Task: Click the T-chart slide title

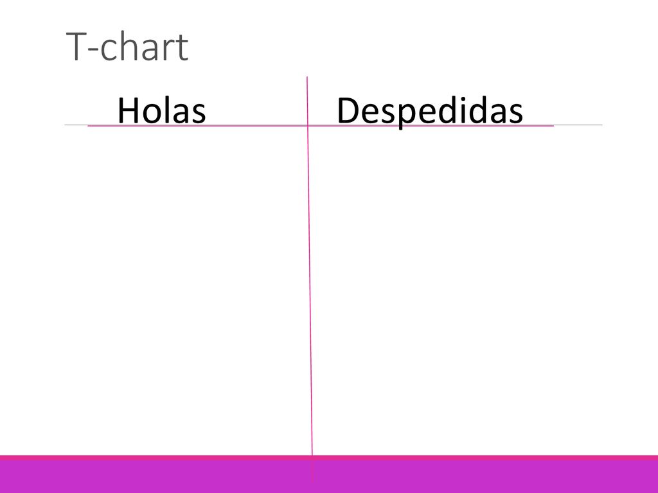Action: (x=127, y=46)
